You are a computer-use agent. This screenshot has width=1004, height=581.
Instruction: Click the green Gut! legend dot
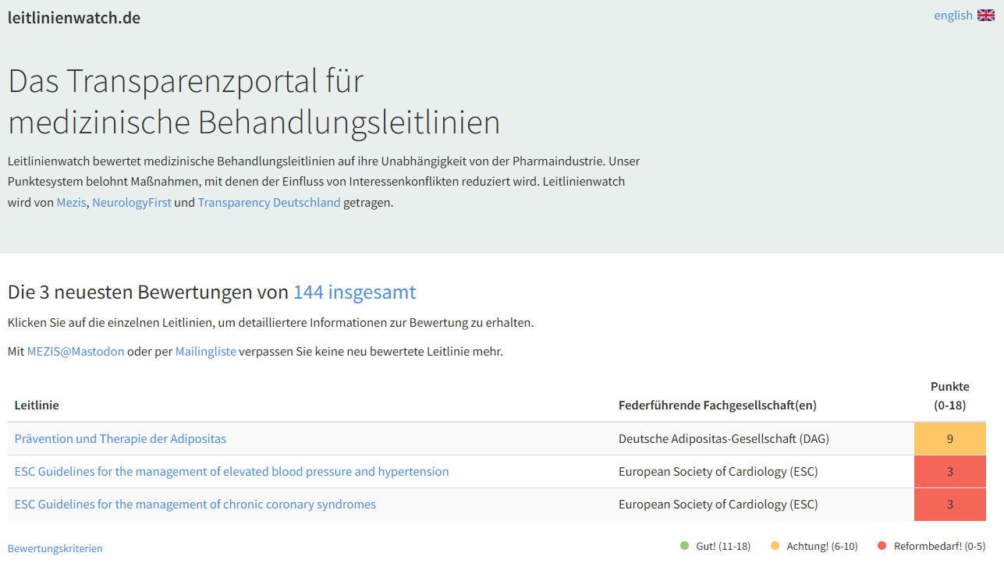tap(685, 546)
